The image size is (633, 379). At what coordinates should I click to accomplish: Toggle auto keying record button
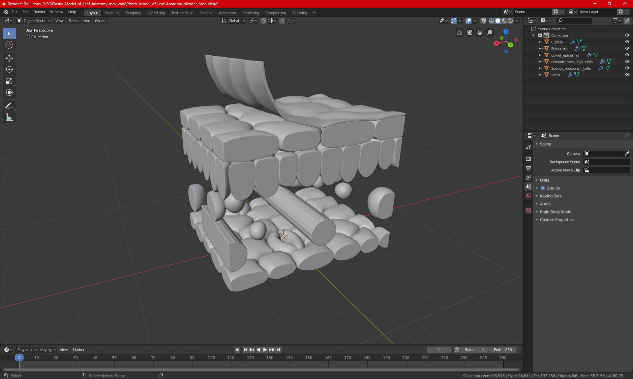(237, 350)
